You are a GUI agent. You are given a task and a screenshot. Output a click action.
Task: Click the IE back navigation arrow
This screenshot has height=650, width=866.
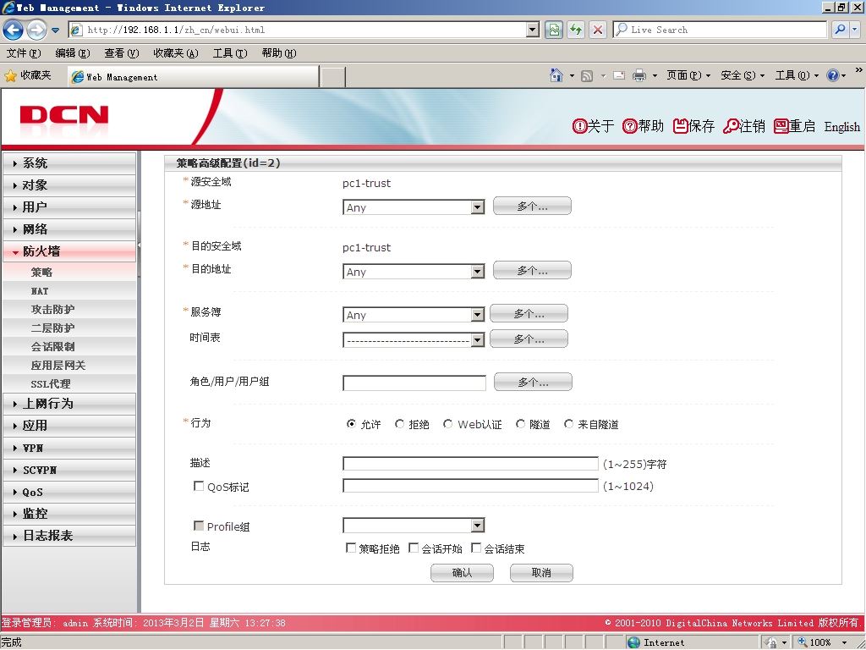point(14,30)
